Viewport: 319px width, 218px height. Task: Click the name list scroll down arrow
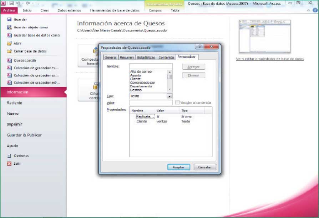click(170, 89)
